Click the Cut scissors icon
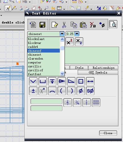The image size is (123, 142). point(64,25)
